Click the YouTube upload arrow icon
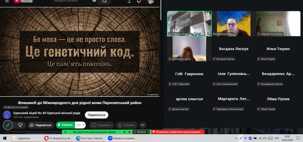This screenshot has width=303, height=142. point(129,1)
